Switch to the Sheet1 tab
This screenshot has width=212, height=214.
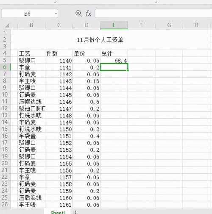point(58,212)
